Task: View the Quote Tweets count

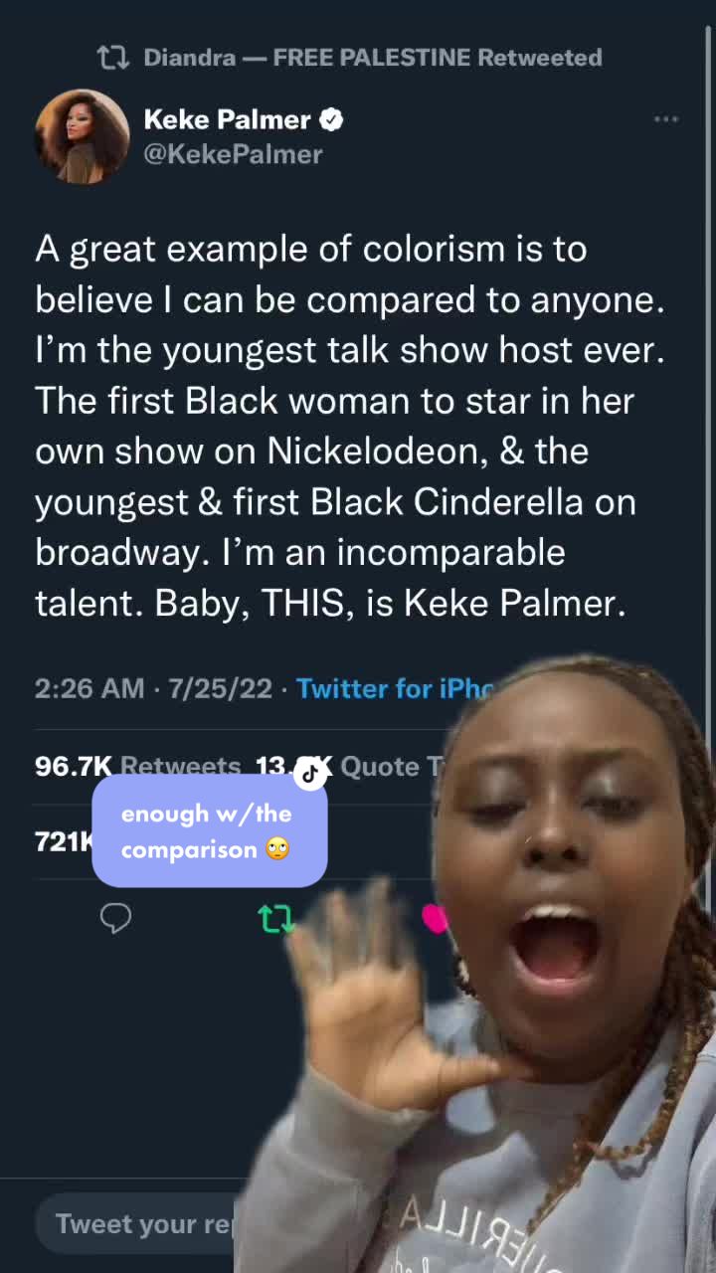Action: [378, 767]
